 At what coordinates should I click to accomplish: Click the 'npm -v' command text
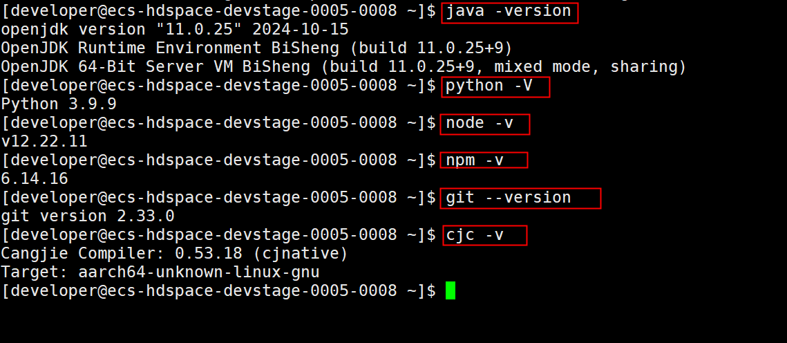tap(474, 160)
